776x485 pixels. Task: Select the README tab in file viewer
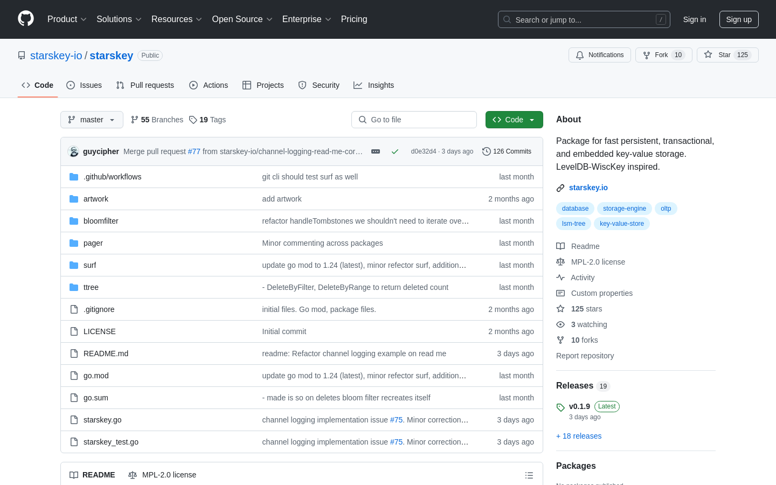(x=92, y=475)
